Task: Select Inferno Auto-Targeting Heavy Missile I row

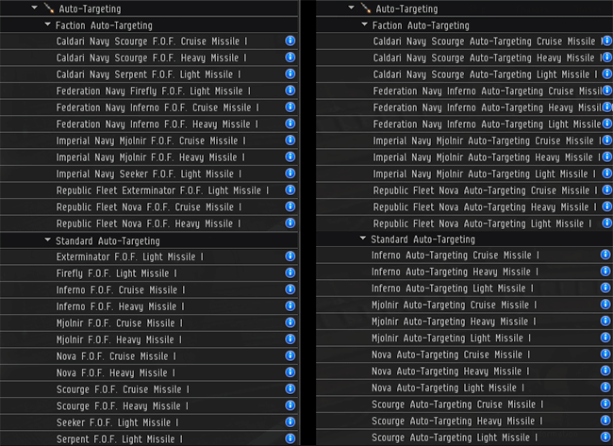Action: [464, 272]
